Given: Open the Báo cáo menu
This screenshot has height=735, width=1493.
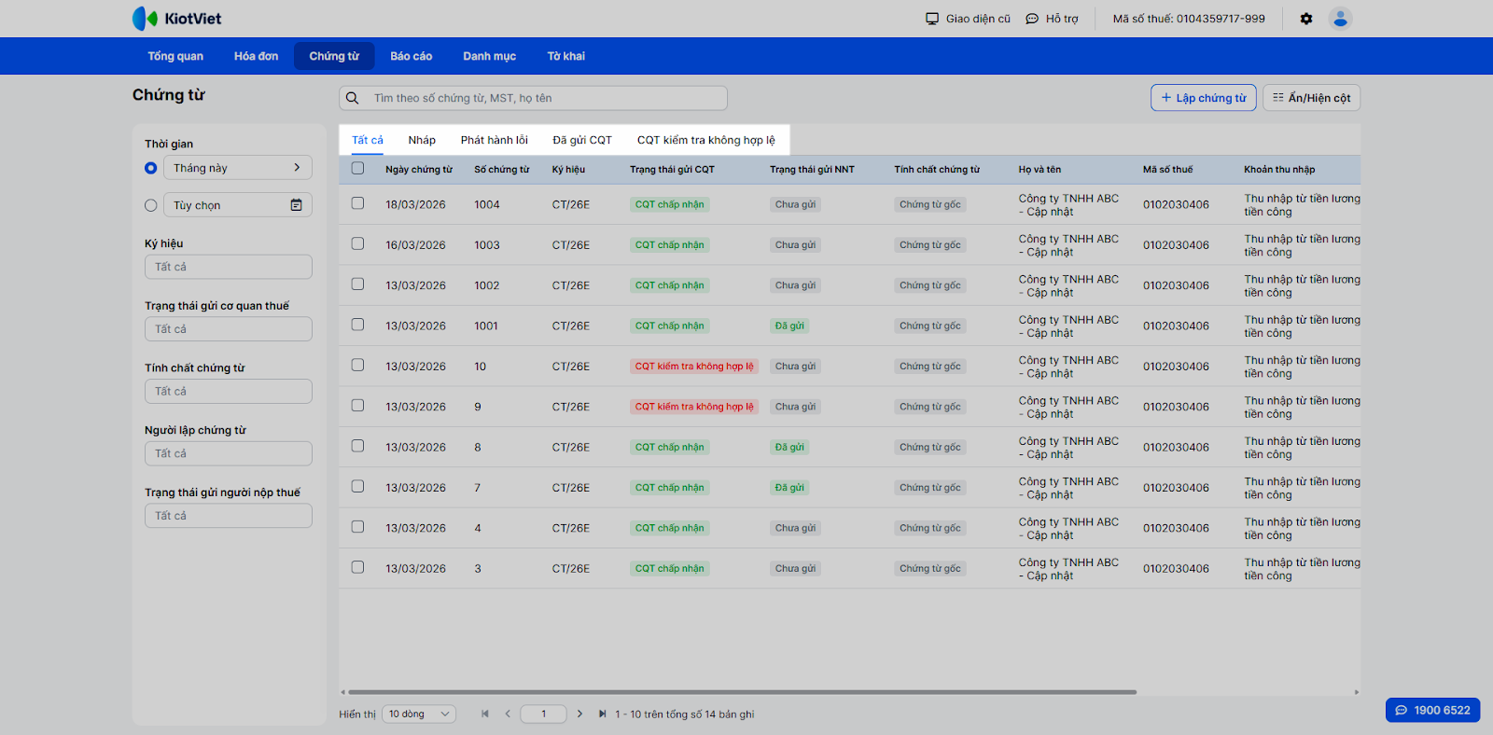Looking at the screenshot, I should (x=411, y=56).
